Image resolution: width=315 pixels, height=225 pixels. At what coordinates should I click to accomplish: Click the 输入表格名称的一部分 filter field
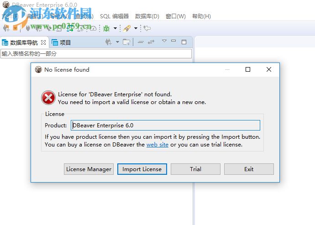click(x=96, y=54)
